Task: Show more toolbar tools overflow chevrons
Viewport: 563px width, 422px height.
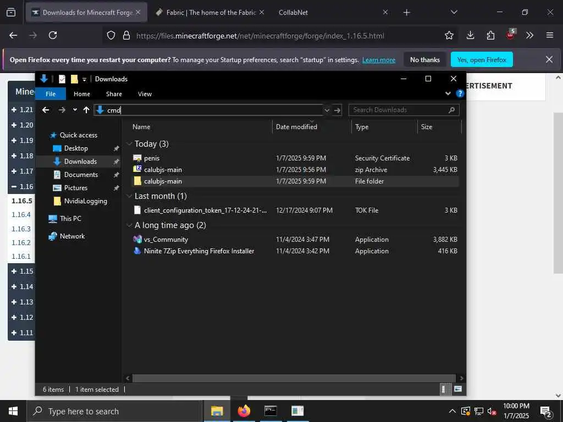Action: click(x=529, y=35)
